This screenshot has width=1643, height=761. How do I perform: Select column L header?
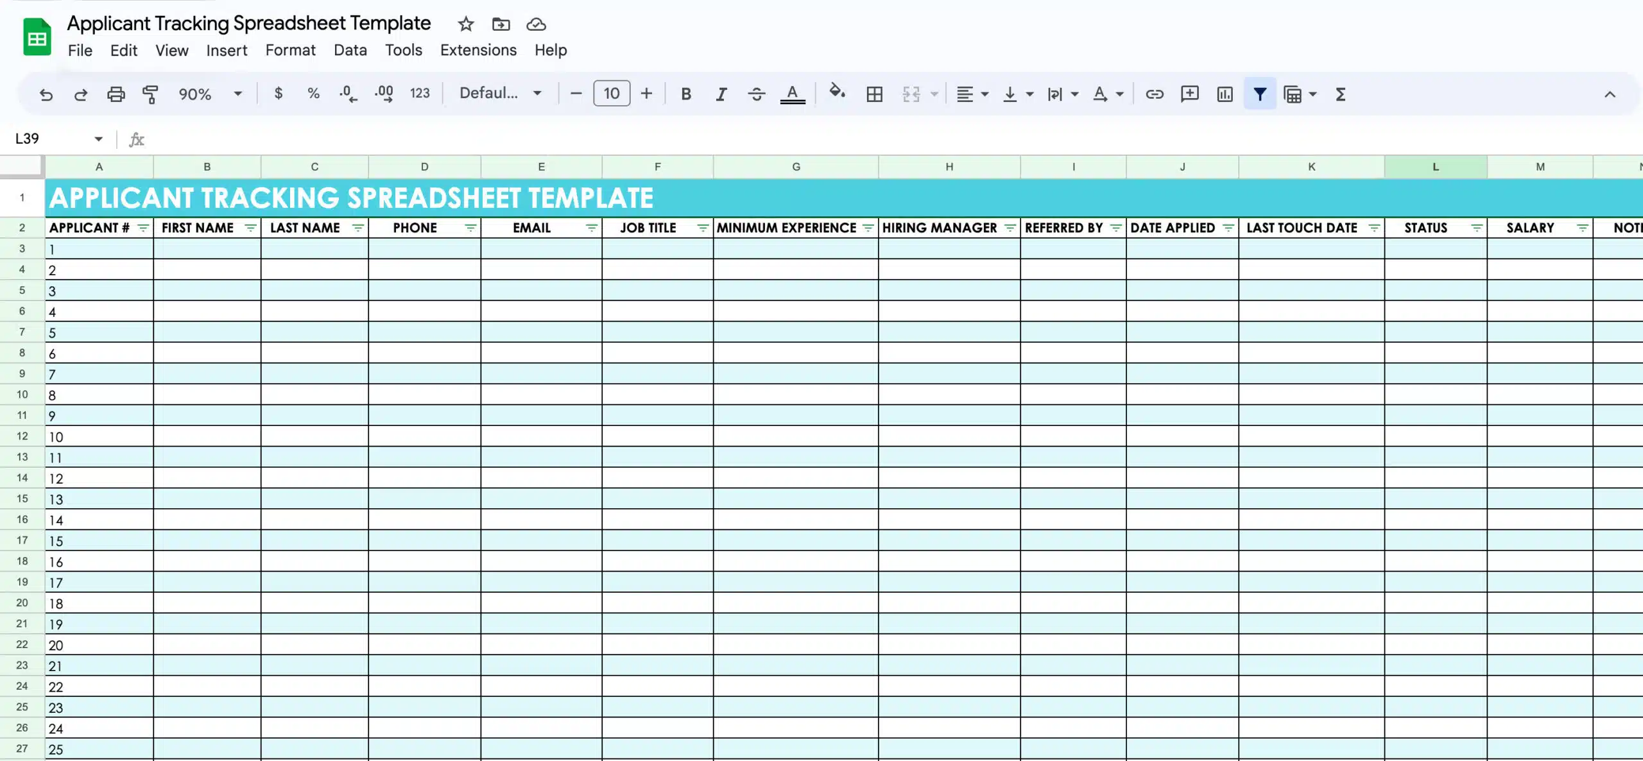tap(1436, 167)
